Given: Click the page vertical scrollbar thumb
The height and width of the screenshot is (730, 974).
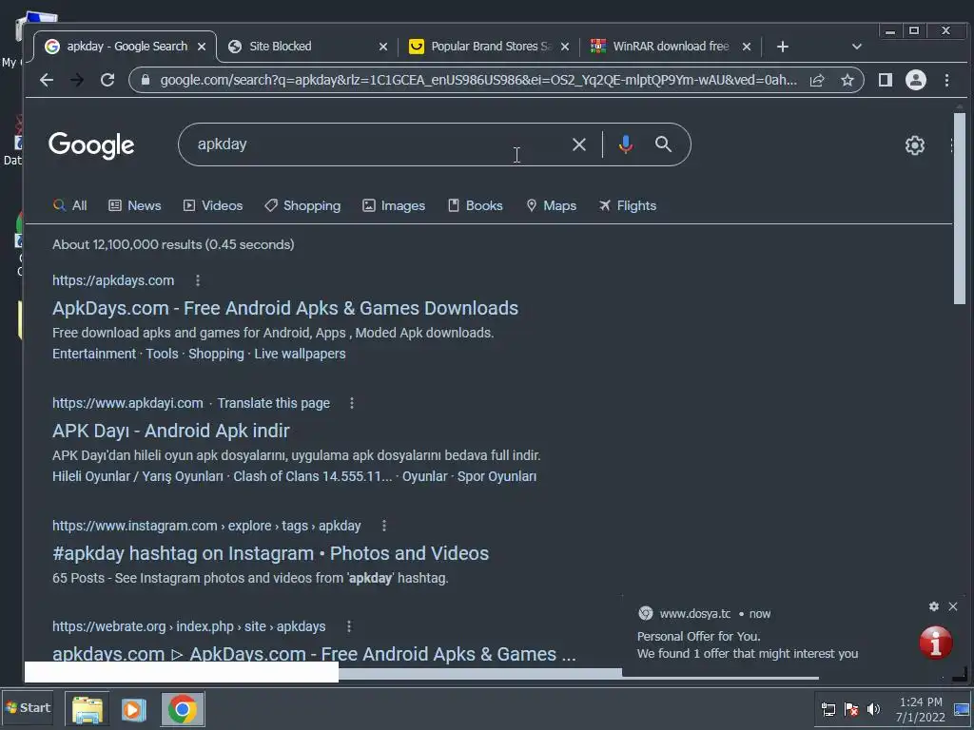Looking at the screenshot, I should [x=960, y=208].
